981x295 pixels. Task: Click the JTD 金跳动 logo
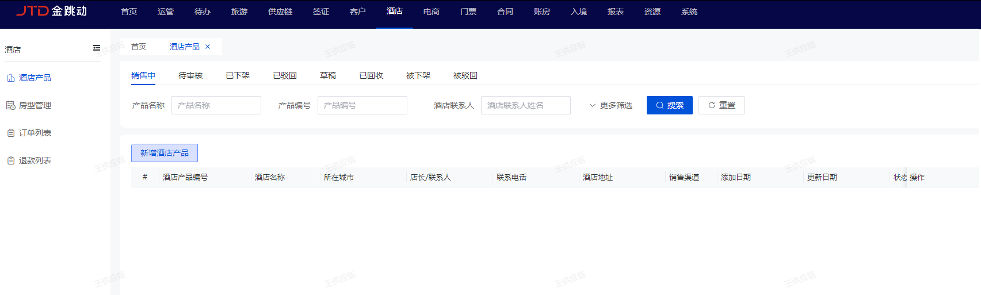click(x=52, y=12)
